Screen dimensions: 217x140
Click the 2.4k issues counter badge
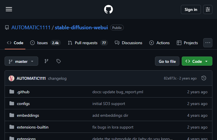coord(55,43)
